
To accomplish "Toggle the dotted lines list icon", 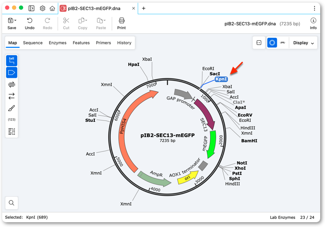I will click(12, 131).
